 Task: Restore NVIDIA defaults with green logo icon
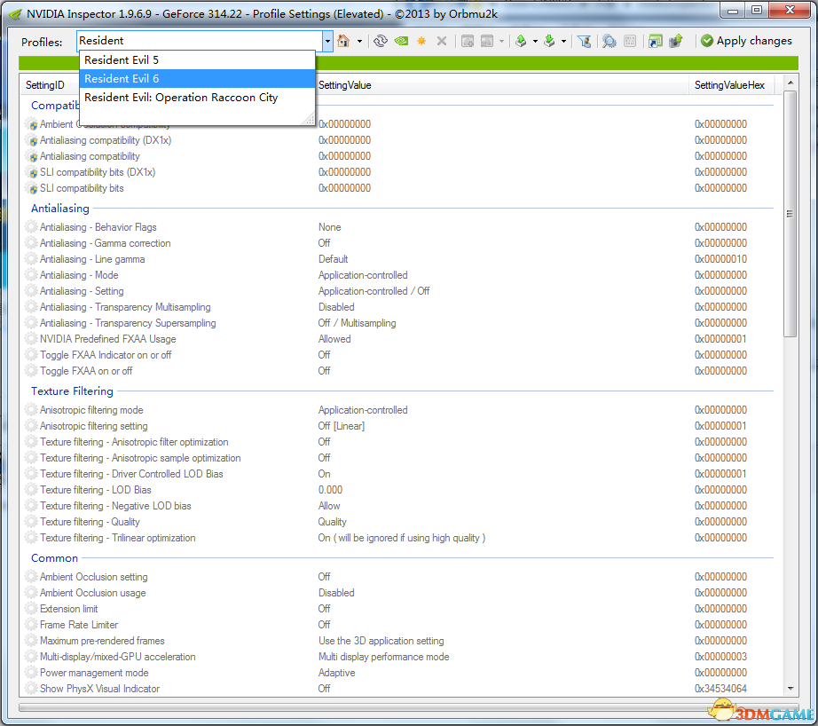[x=401, y=41]
